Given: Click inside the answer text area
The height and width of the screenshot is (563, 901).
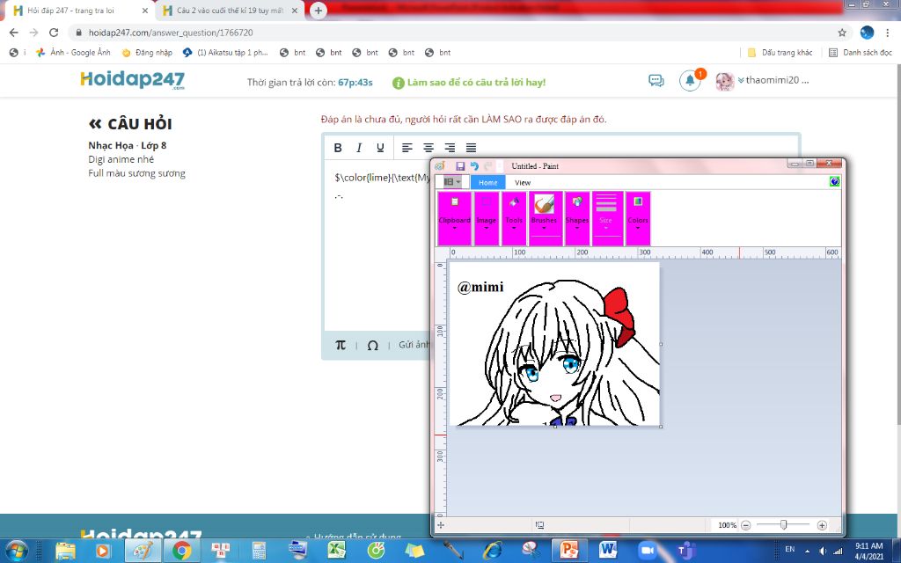Looking at the screenshot, I should [377, 246].
